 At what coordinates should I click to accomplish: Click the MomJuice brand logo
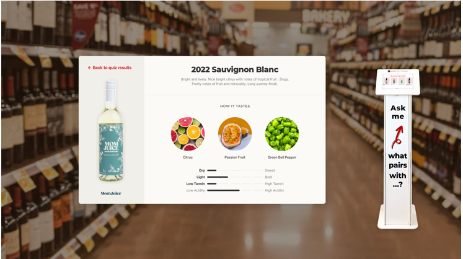point(111,193)
